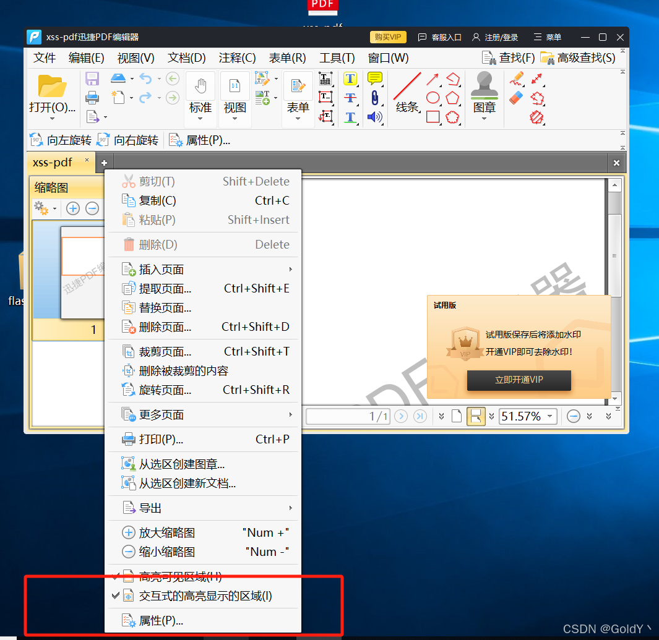Open the dropdown arrow under 打开(O)
The height and width of the screenshot is (640, 659).
coord(52,119)
